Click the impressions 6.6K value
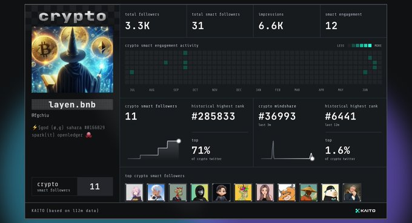 point(271,25)
